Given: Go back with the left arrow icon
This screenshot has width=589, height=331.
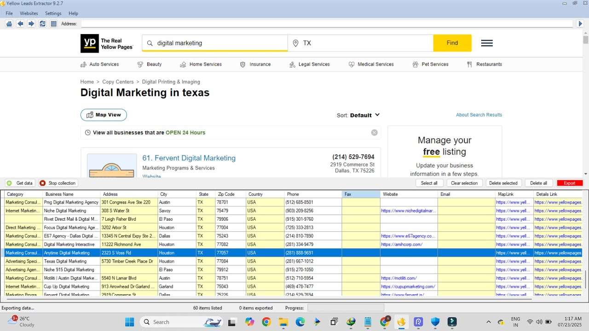Looking at the screenshot, I should click(x=20, y=24).
